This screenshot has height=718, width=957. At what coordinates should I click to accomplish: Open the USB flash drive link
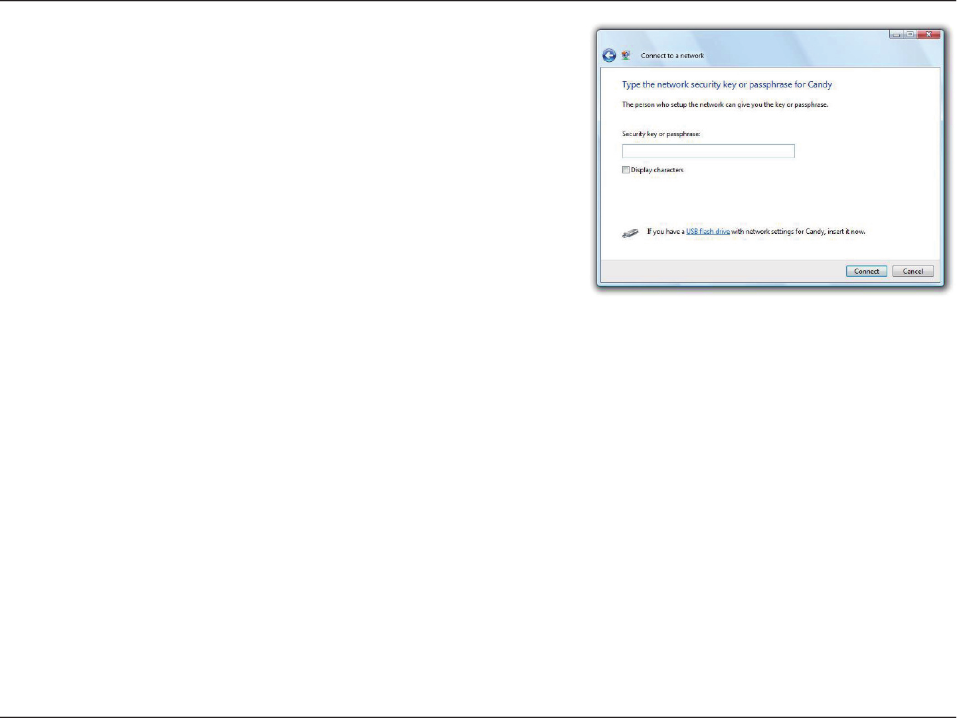coord(708,232)
